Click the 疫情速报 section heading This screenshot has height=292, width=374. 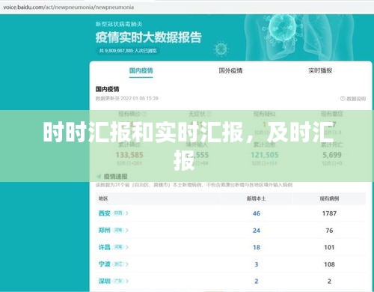[x=115, y=177]
